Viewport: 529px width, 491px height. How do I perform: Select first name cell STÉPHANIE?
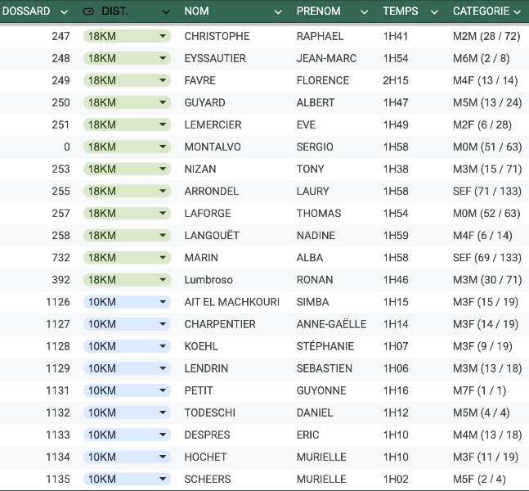click(x=325, y=346)
